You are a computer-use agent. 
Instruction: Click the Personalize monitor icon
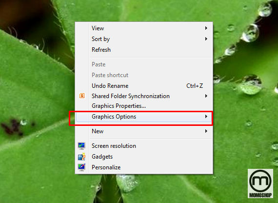click(81, 167)
